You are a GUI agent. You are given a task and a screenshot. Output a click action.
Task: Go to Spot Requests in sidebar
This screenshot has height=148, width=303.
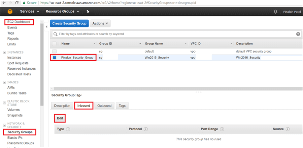tap(18, 63)
